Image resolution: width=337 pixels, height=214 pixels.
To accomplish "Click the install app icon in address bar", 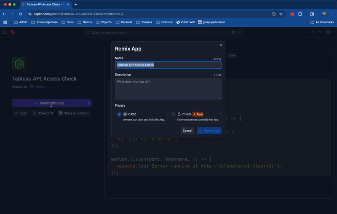I will point(273,14).
